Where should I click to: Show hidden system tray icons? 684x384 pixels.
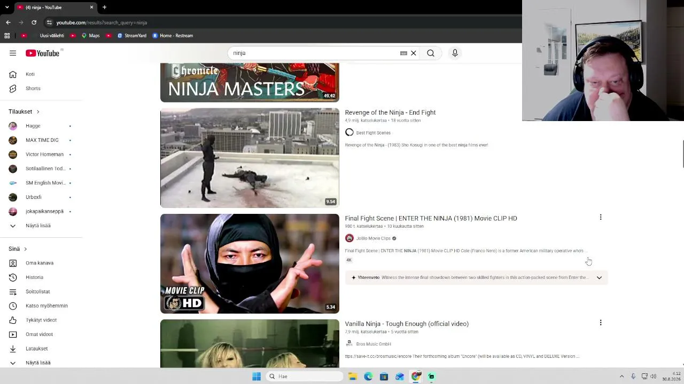[x=621, y=377]
